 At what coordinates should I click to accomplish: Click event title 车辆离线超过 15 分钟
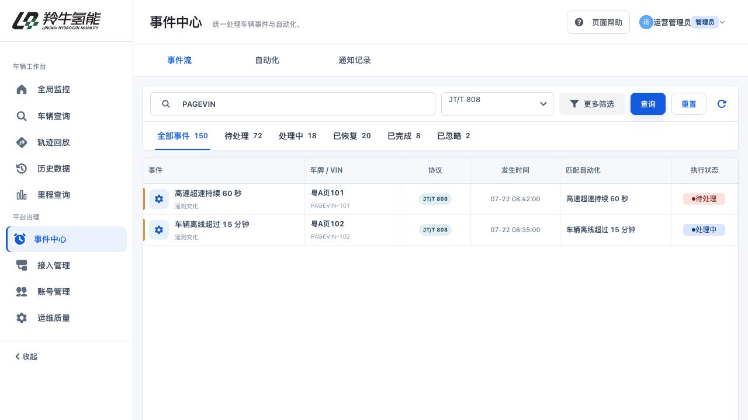point(212,224)
